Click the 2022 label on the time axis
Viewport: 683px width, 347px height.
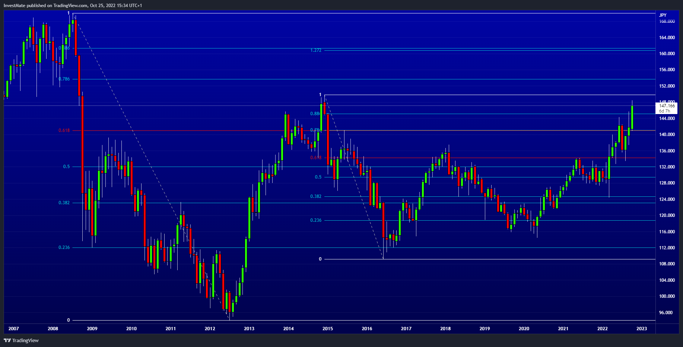pos(603,329)
